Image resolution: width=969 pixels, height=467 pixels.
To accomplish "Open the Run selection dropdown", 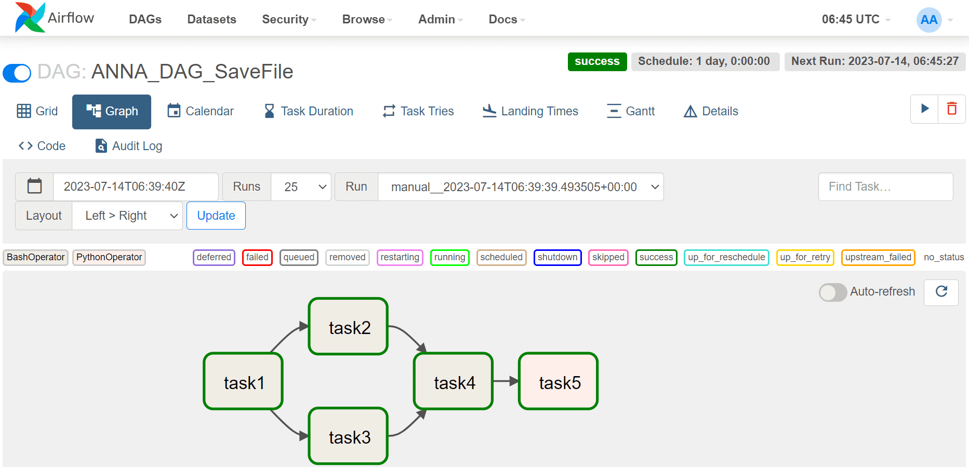I will 521,186.
